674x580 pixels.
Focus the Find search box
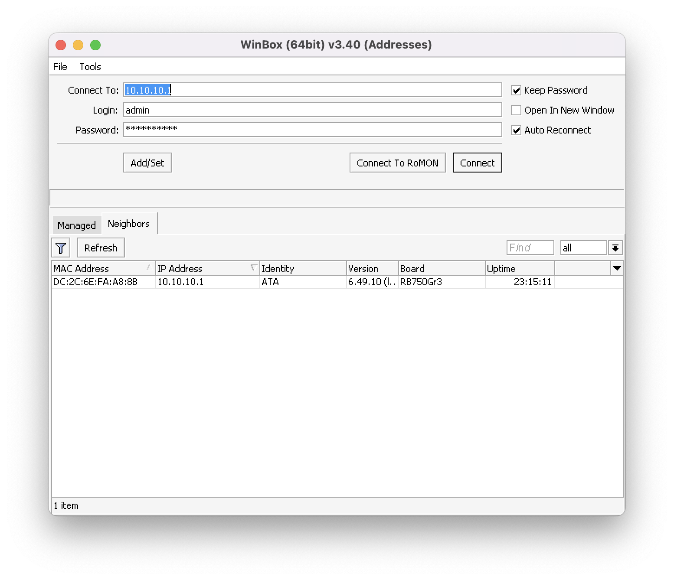pyautogui.click(x=530, y=248)
